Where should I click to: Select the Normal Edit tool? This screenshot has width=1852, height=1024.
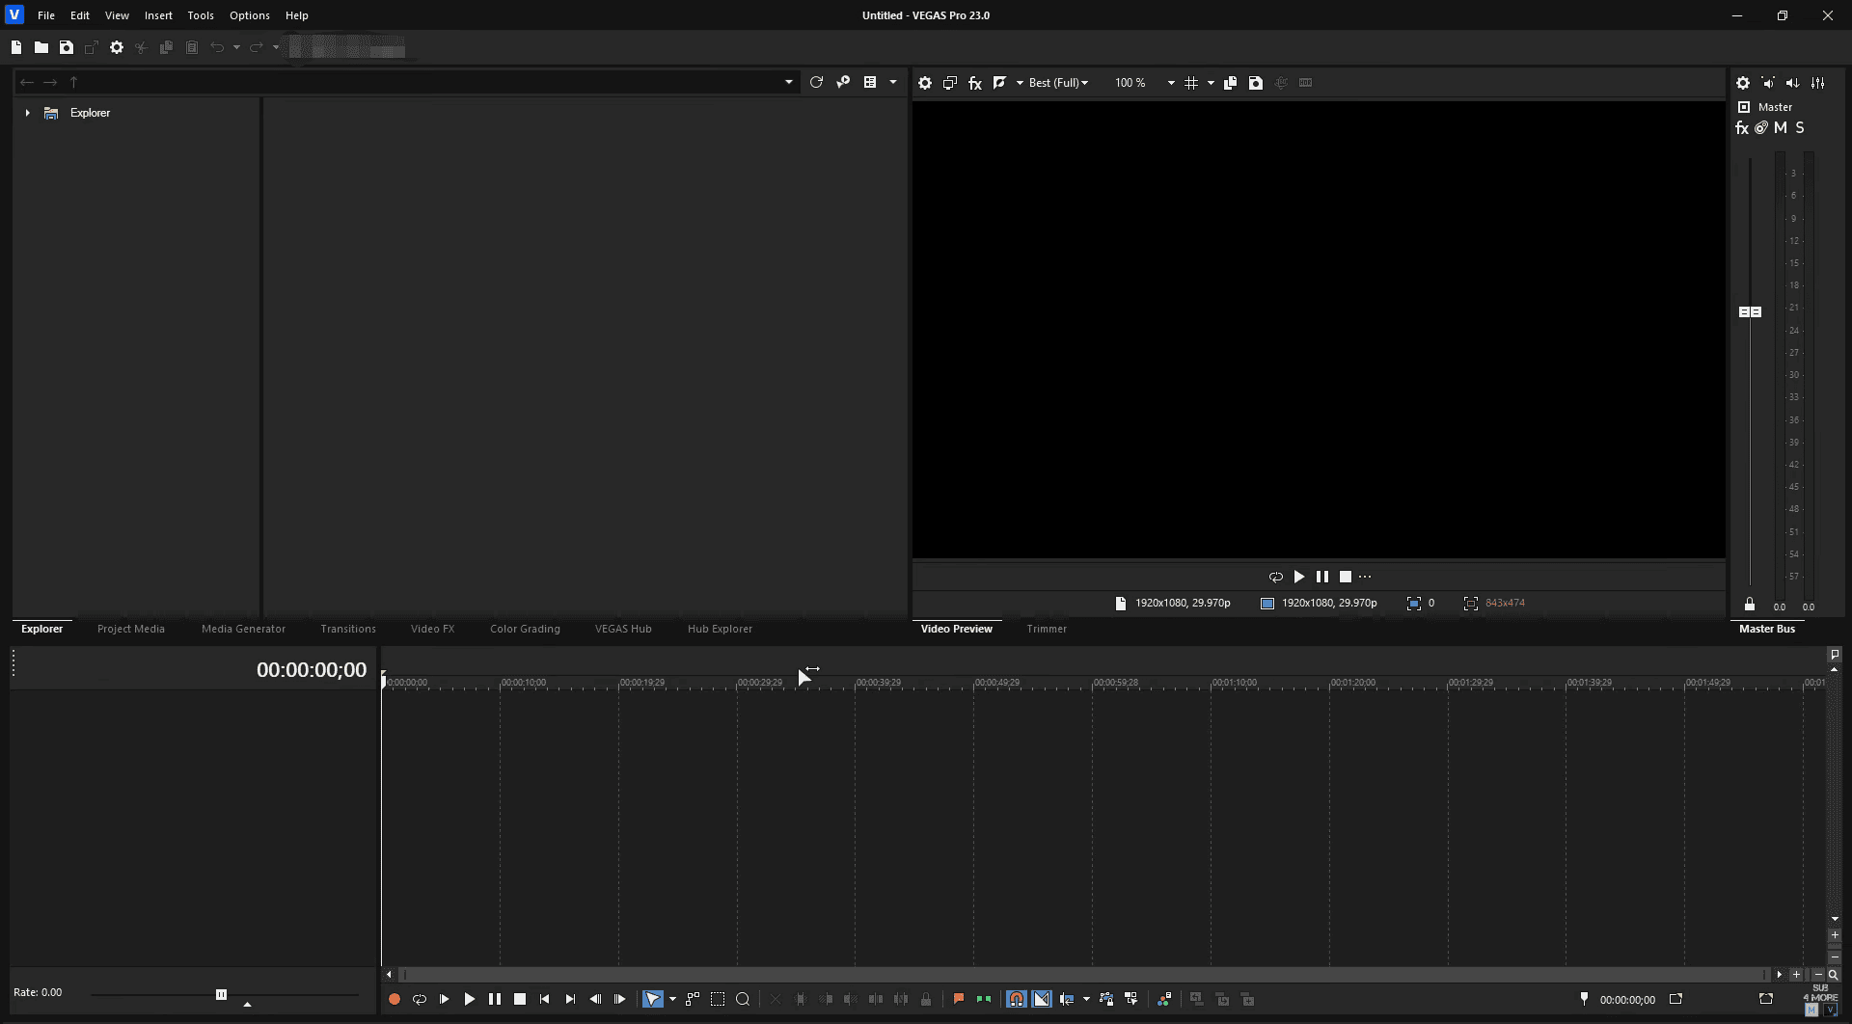click(x=653, y=1000)
